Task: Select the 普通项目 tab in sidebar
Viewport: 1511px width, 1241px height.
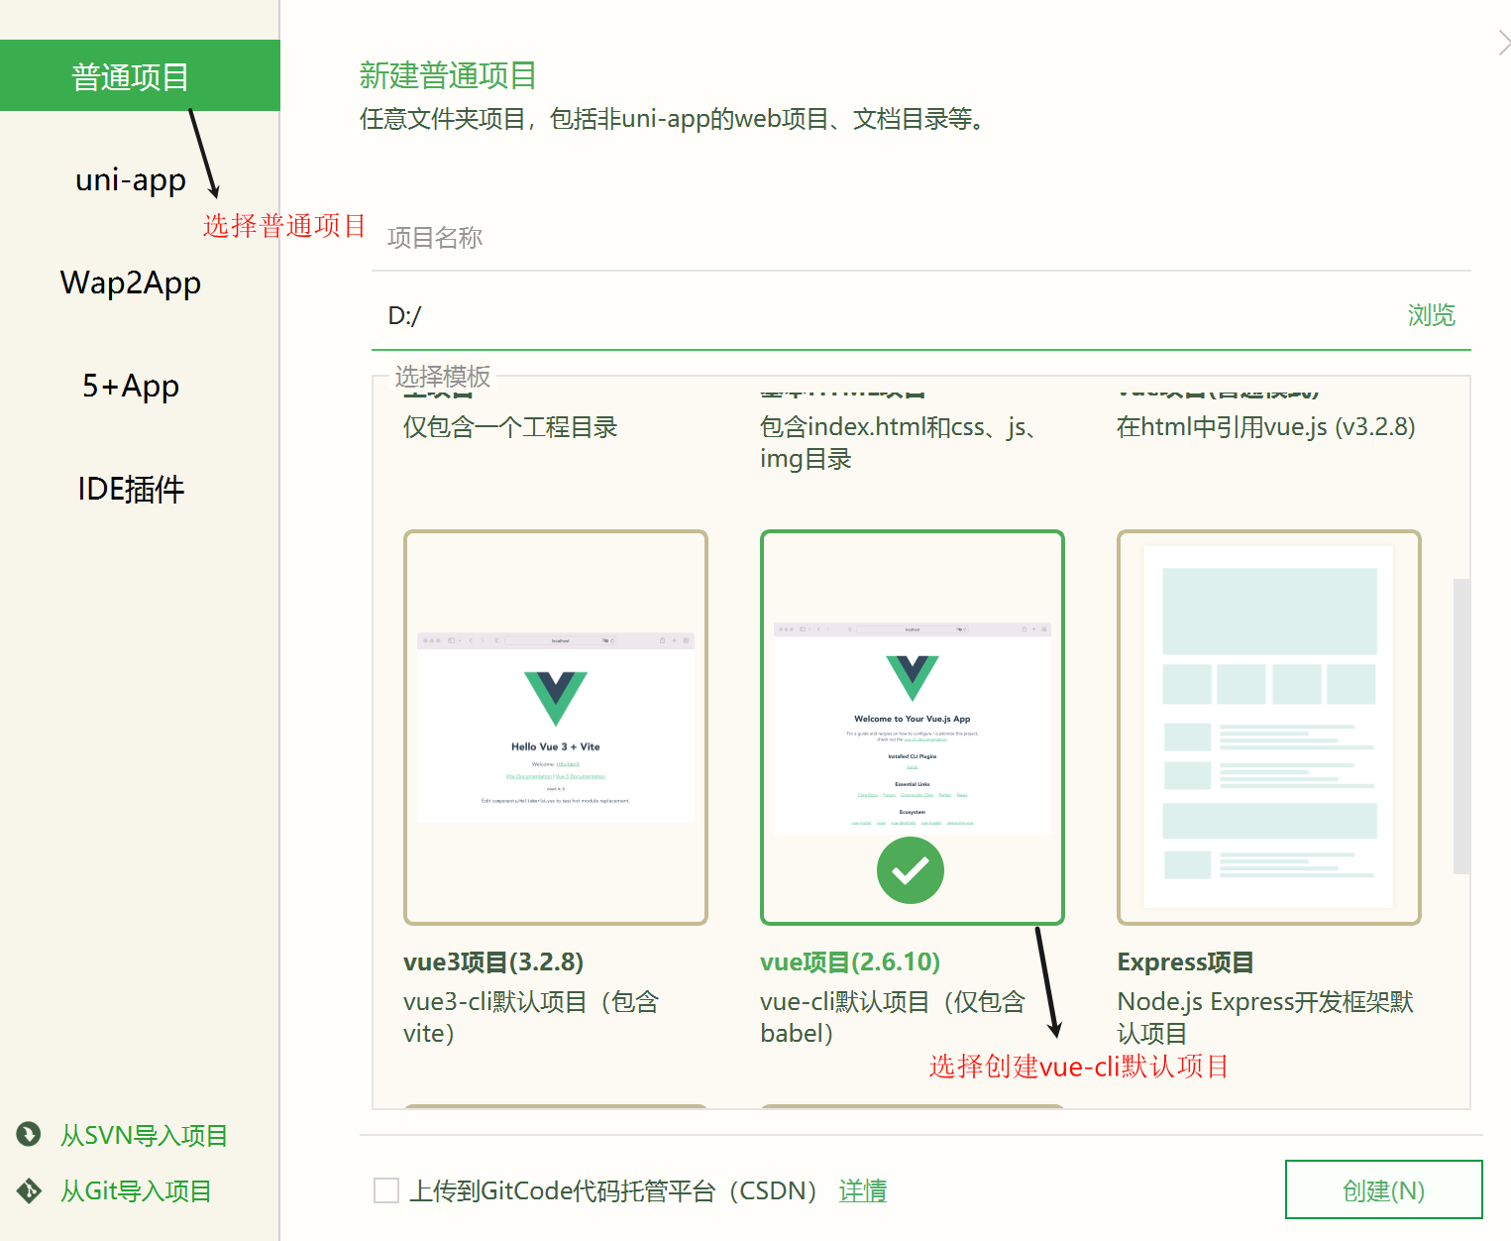Action: (140, 75)
